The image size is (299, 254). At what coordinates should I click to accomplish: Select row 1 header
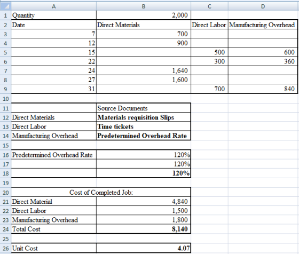[x=5, y=15]
